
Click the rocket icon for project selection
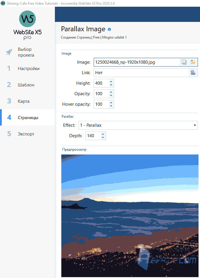click(x=9, y=52)
